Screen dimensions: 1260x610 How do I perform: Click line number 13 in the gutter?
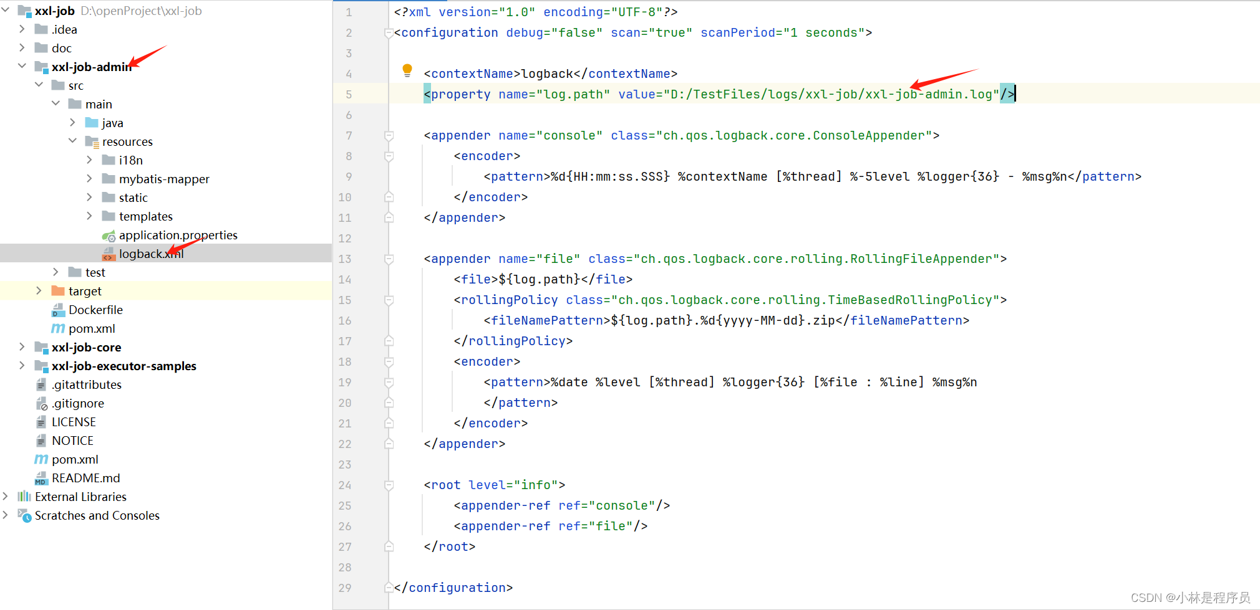(345, 259)
